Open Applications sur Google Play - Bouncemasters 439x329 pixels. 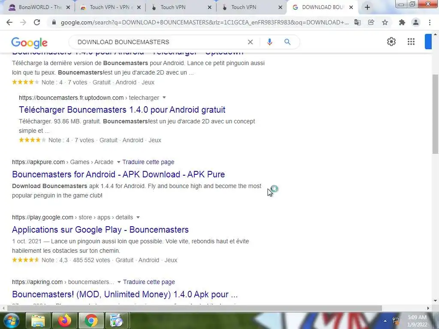pyautogui.click(x=100, y=230)
